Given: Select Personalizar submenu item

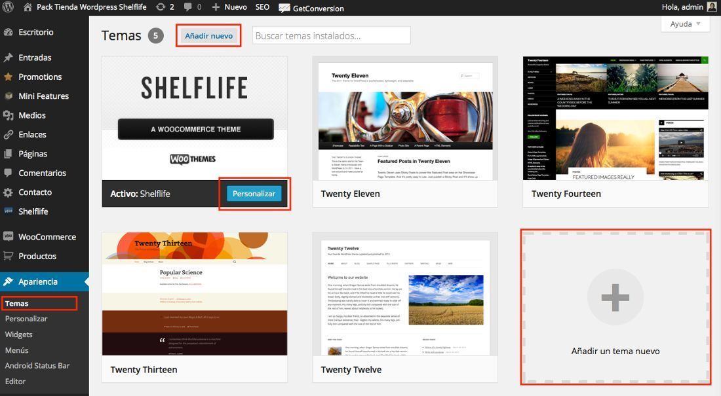Looking at the screenshot, I should (26, 318).
